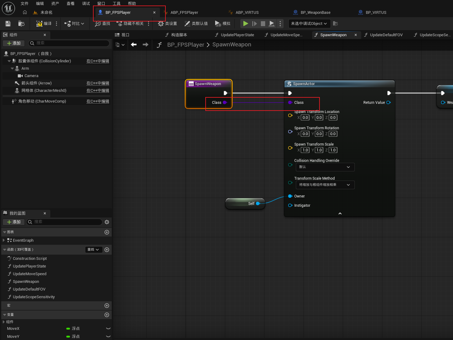Open Collision Handling Override dropdown
The image size is (453, 340).
click(325, 167)
